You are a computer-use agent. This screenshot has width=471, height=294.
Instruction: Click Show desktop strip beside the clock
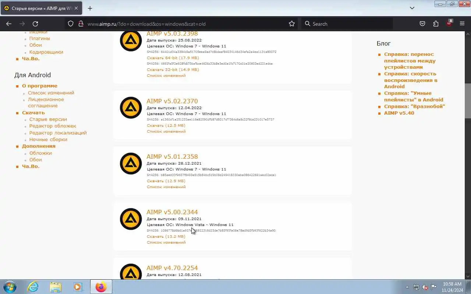coord(468,287)
